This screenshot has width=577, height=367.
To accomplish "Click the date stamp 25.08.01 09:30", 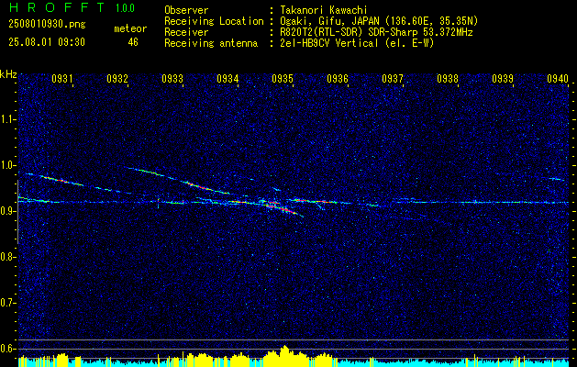I will [47, 42].
